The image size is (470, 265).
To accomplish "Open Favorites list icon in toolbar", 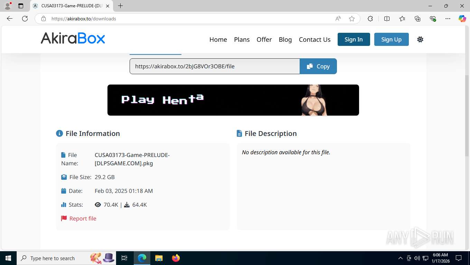I will coord(402,19).
